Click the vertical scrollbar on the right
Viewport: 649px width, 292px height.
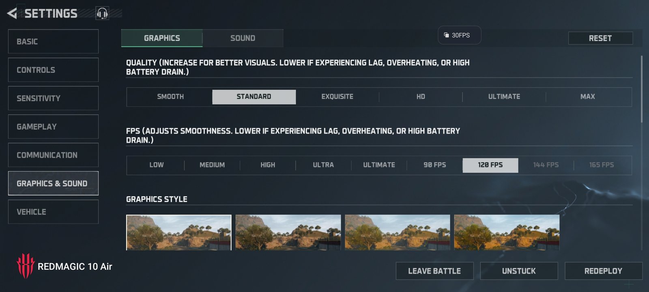(x=641, y=89)
